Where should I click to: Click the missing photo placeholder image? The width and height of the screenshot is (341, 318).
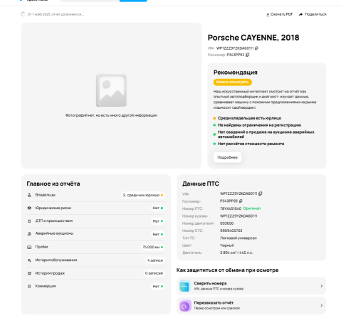111,90
